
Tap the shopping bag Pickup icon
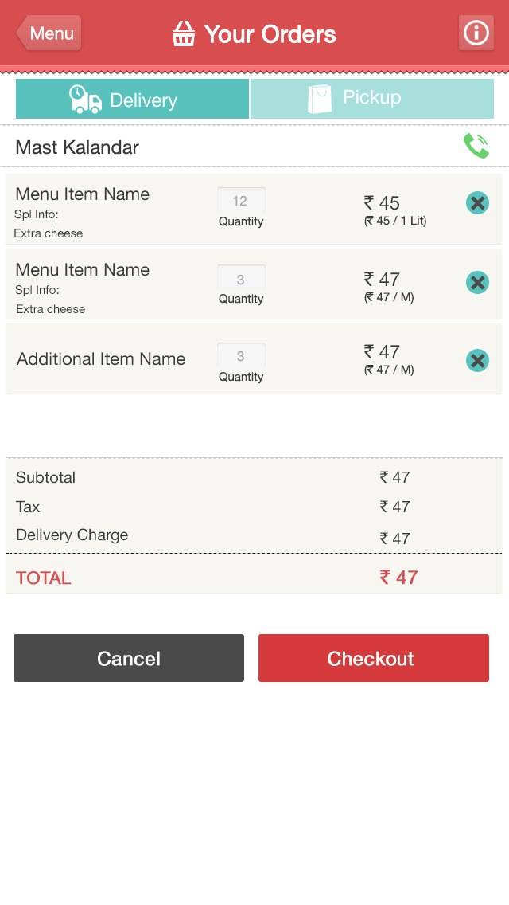320,100
